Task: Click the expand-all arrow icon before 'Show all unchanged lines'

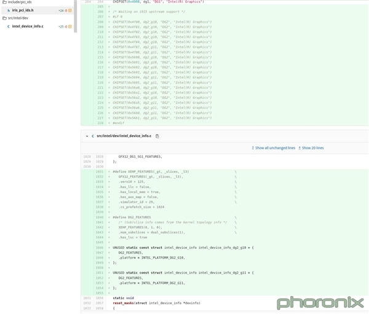Action: (253, 148)
